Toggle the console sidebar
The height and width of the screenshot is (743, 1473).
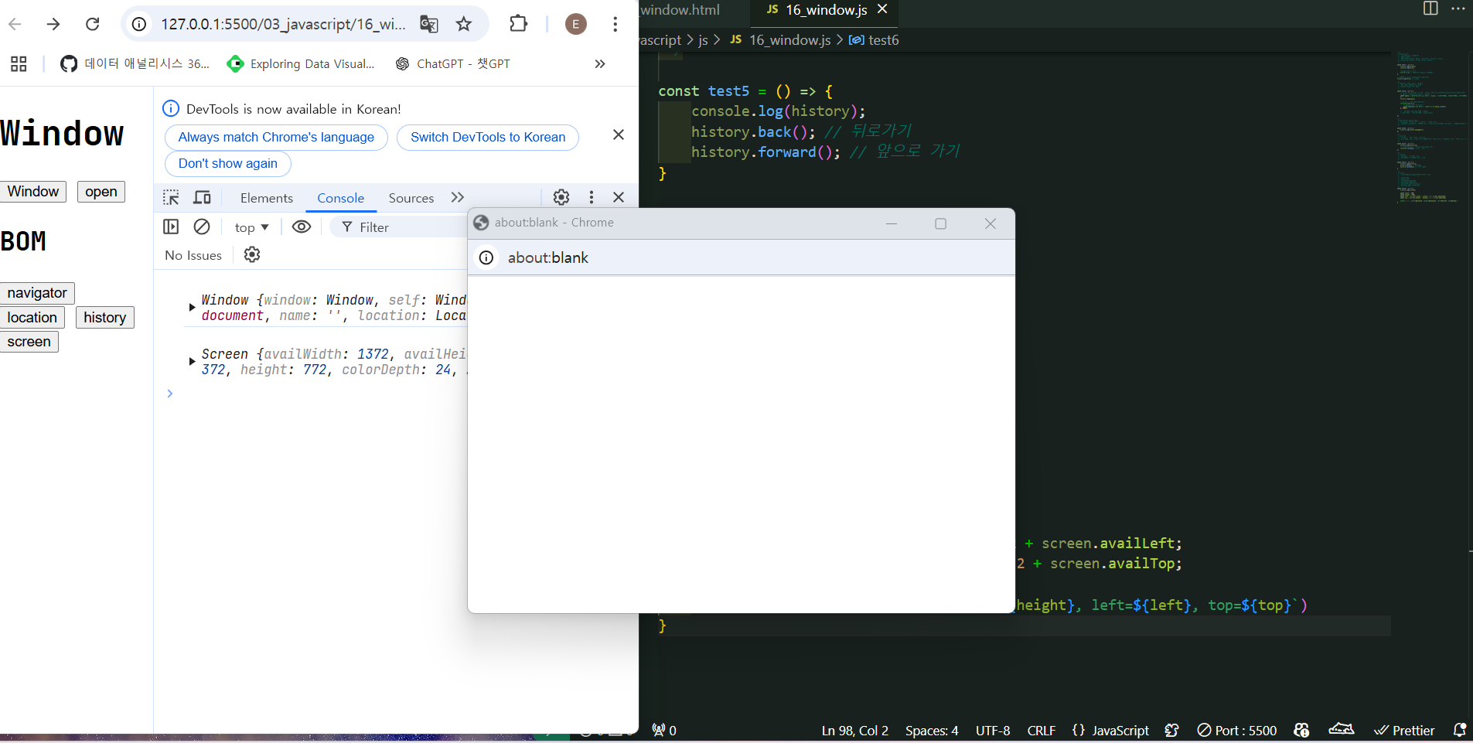coord(171,227)
